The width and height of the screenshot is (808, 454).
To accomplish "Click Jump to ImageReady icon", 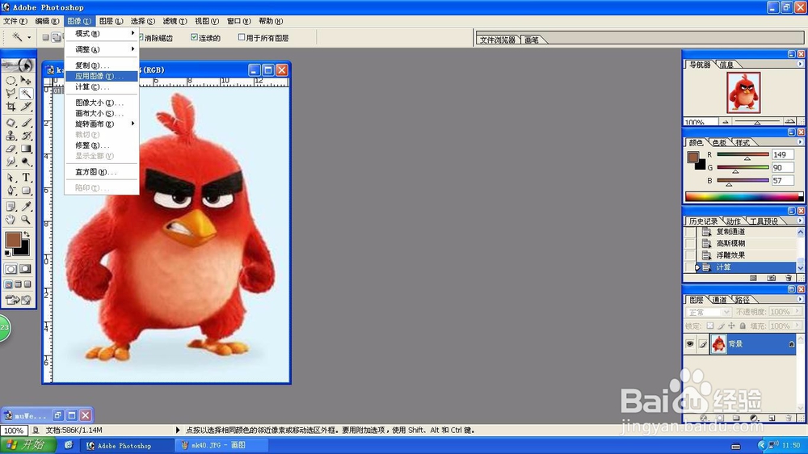I will click(18, 300).
